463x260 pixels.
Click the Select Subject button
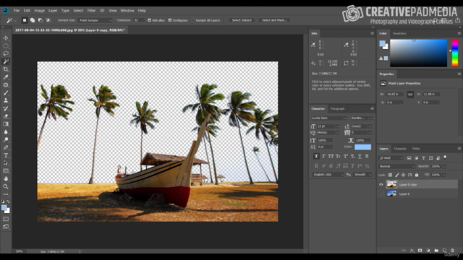242,20
